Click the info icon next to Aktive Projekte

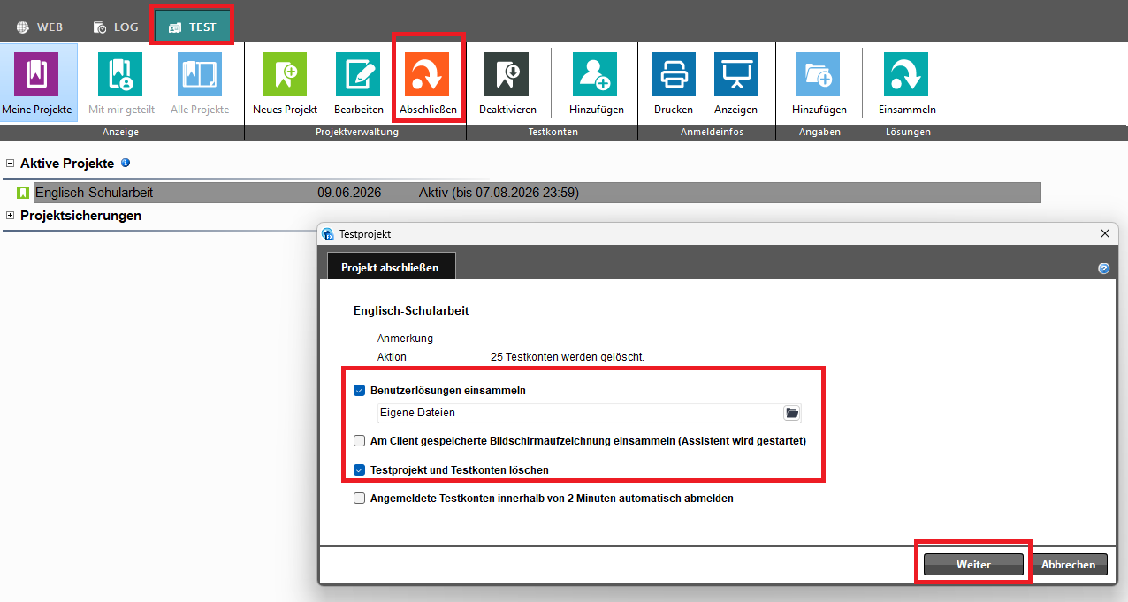point(126,163)
